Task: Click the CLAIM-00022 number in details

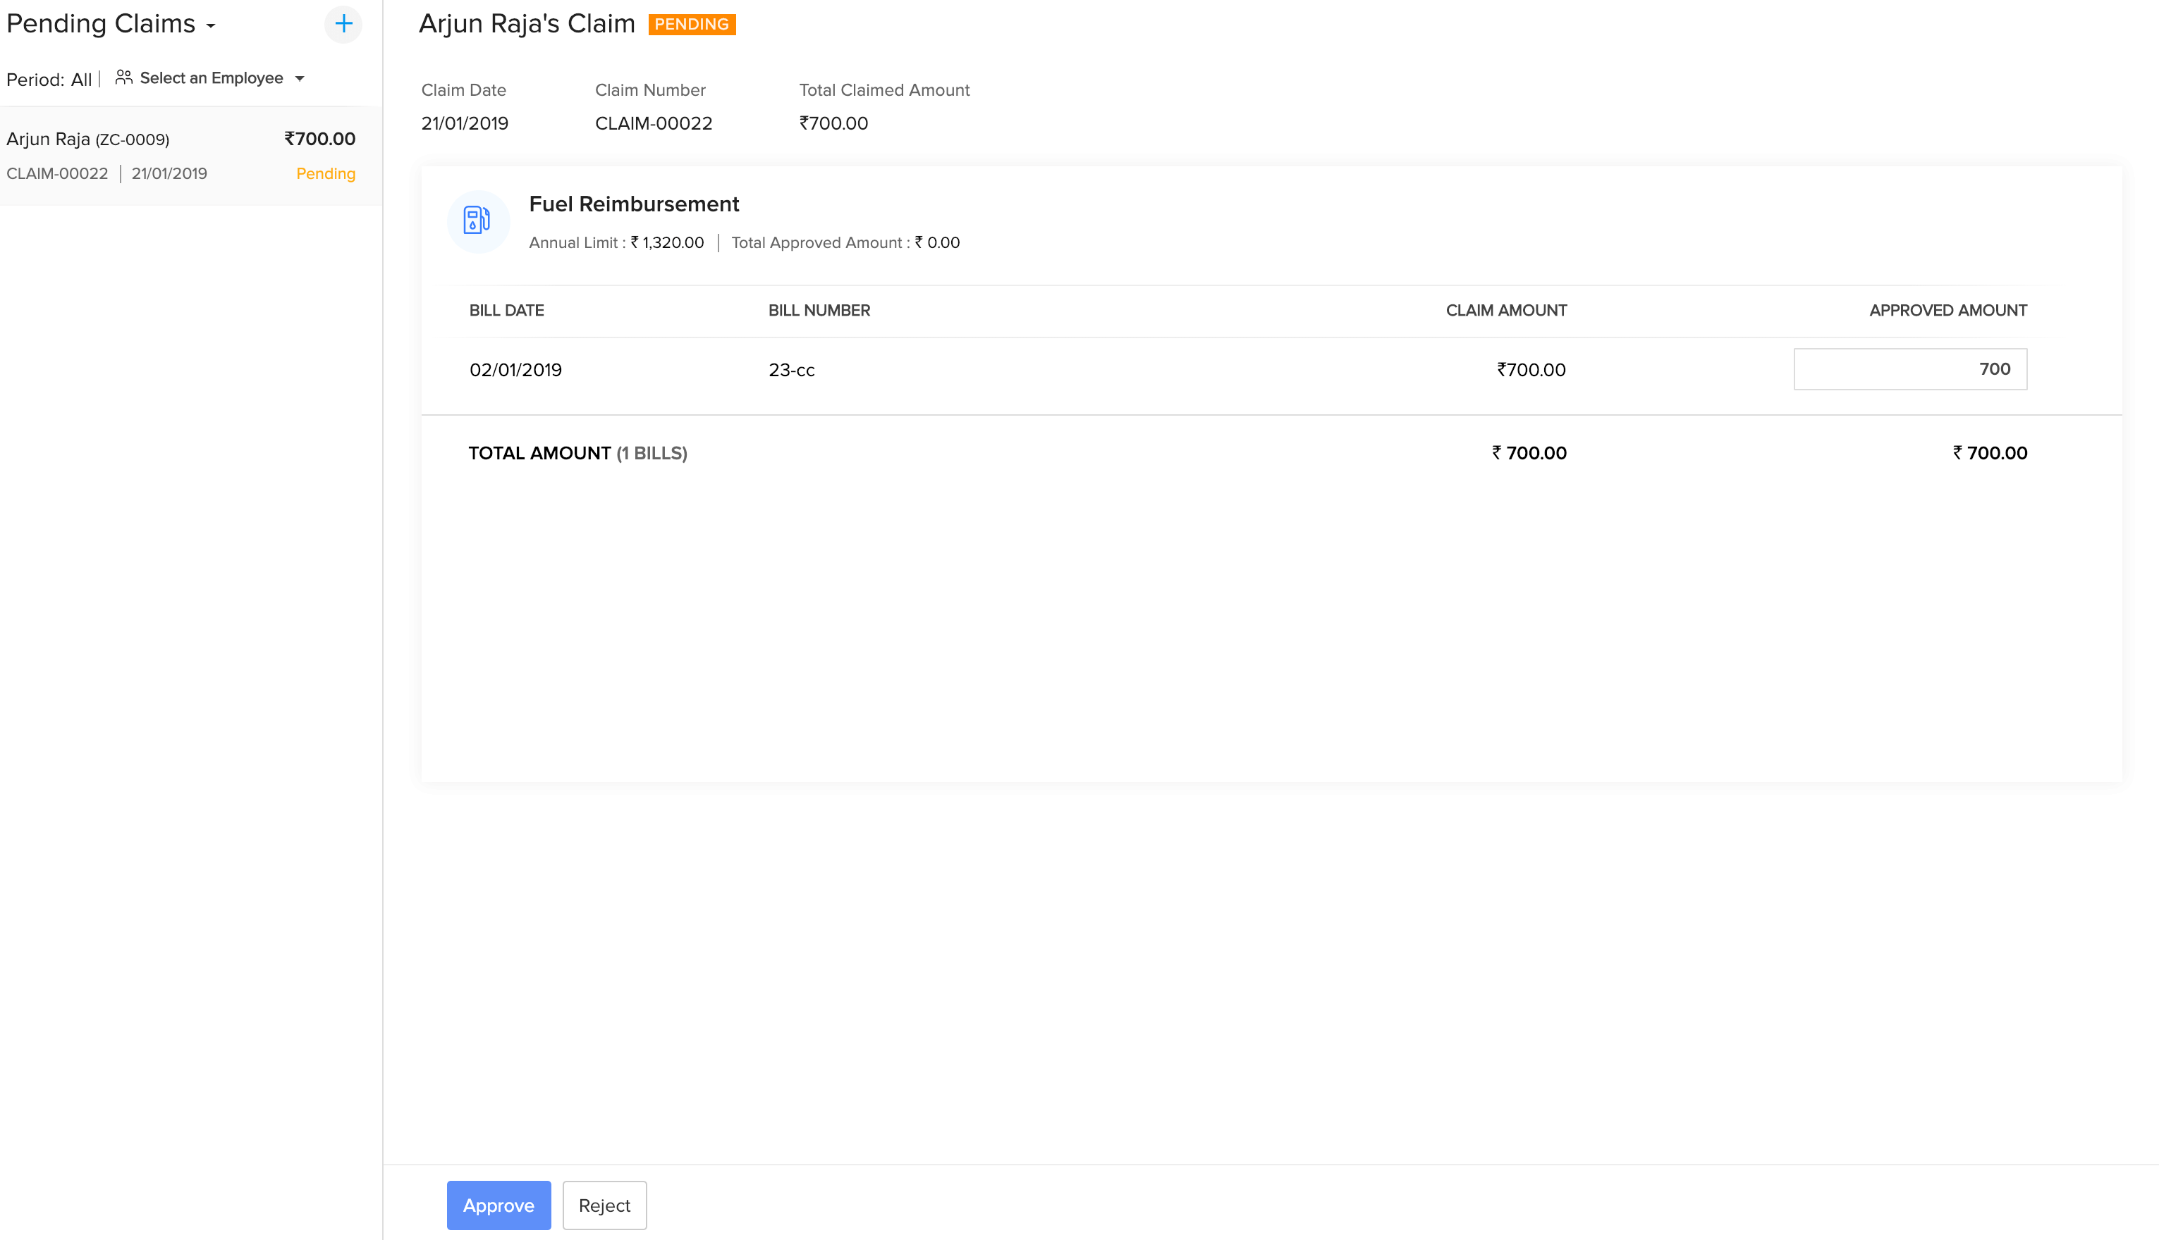Action: click(x=653, y=123)
